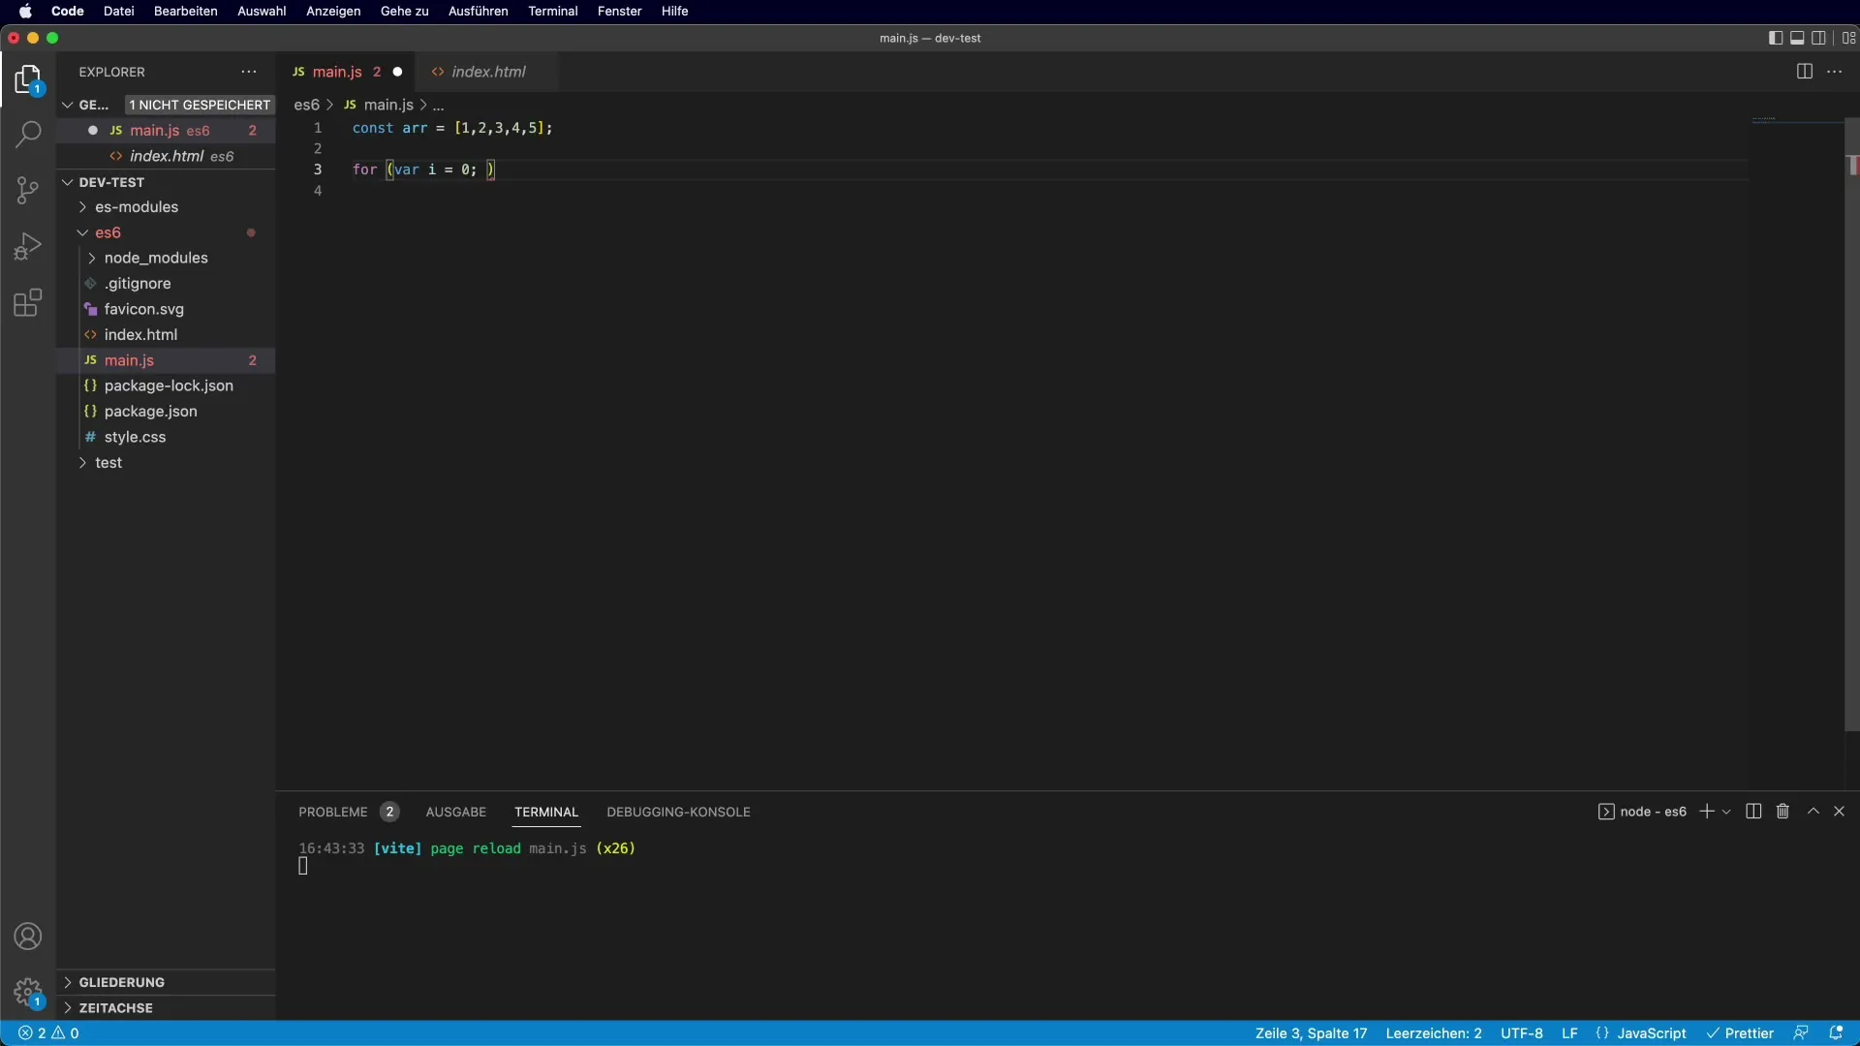Click the es6 breadcrumb segment
Viewport: 1860px width, 1046px height.
point(306,105)
